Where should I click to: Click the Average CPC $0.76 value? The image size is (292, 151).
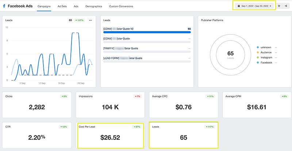(x=184, y=107)
